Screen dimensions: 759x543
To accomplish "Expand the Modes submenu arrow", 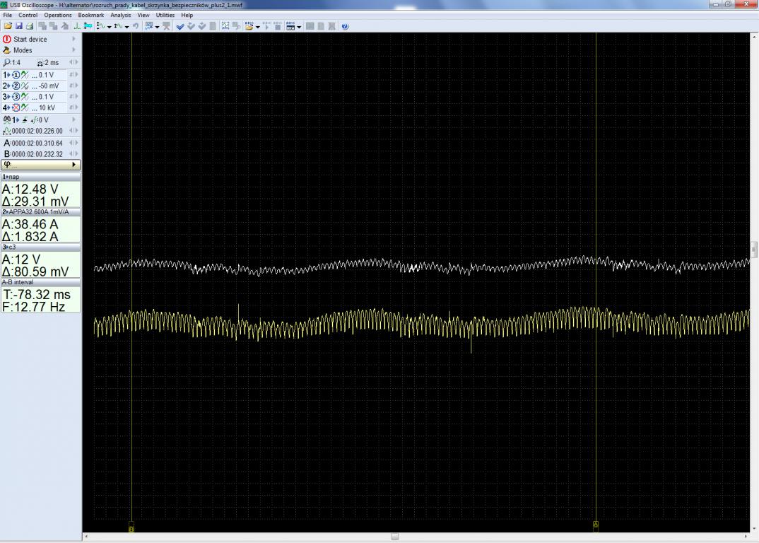I will pos(73,50).
